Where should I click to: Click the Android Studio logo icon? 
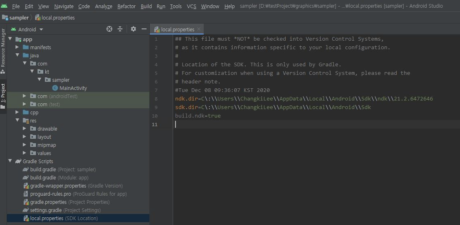coord(4,6)
